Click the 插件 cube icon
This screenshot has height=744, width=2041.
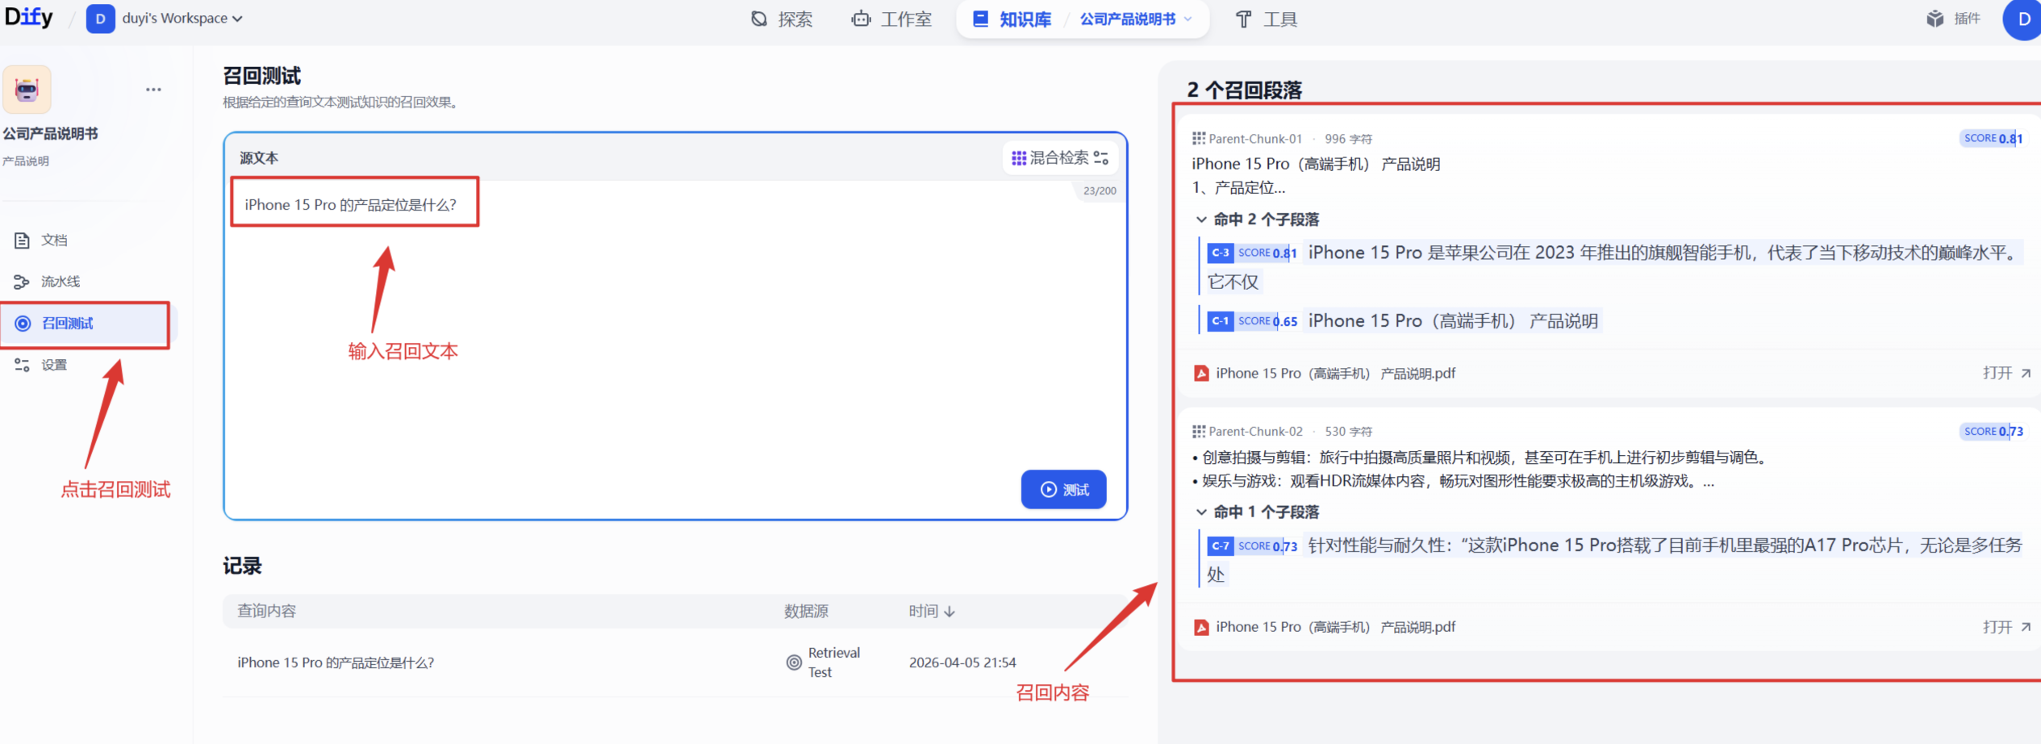click(1935, 18)
